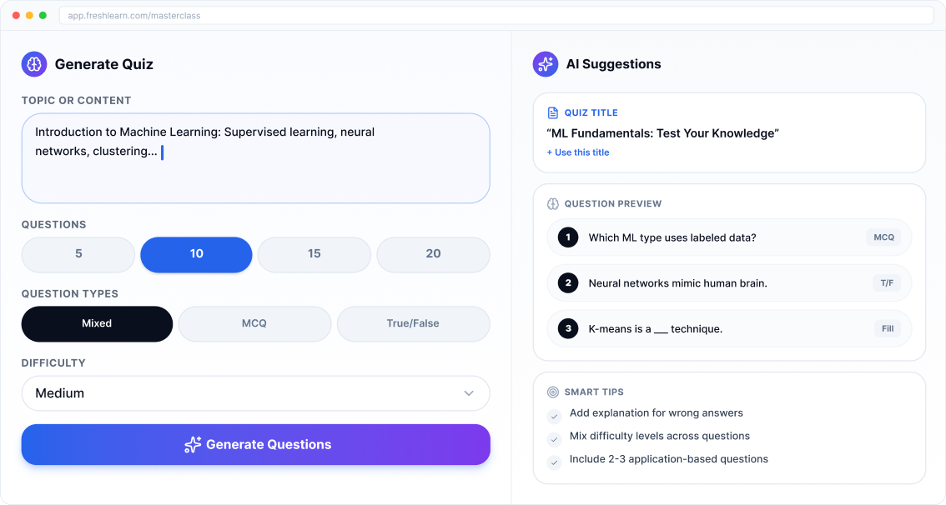
Task: Click "+ Use this title" link
Action: [x=577, y=152]
